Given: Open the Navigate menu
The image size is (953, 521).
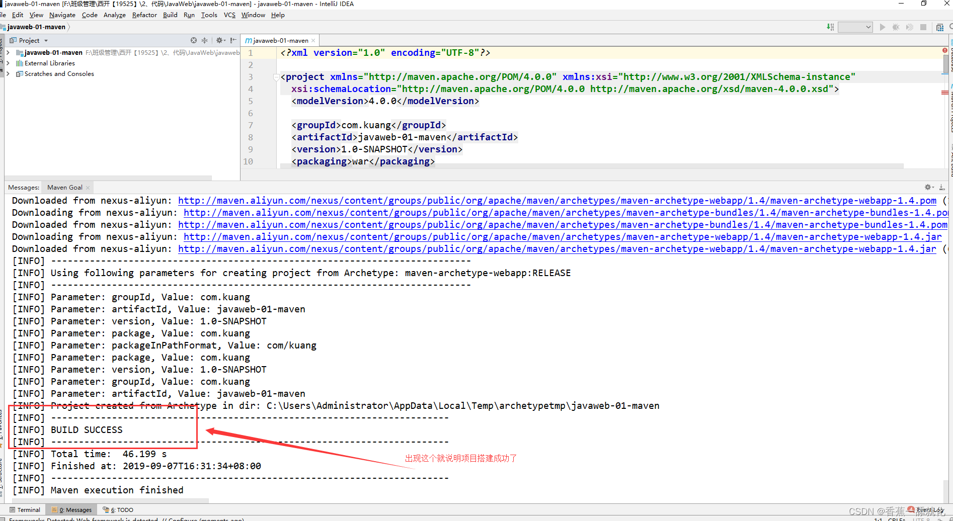Looking at the screenshot, I should point(62,15).
